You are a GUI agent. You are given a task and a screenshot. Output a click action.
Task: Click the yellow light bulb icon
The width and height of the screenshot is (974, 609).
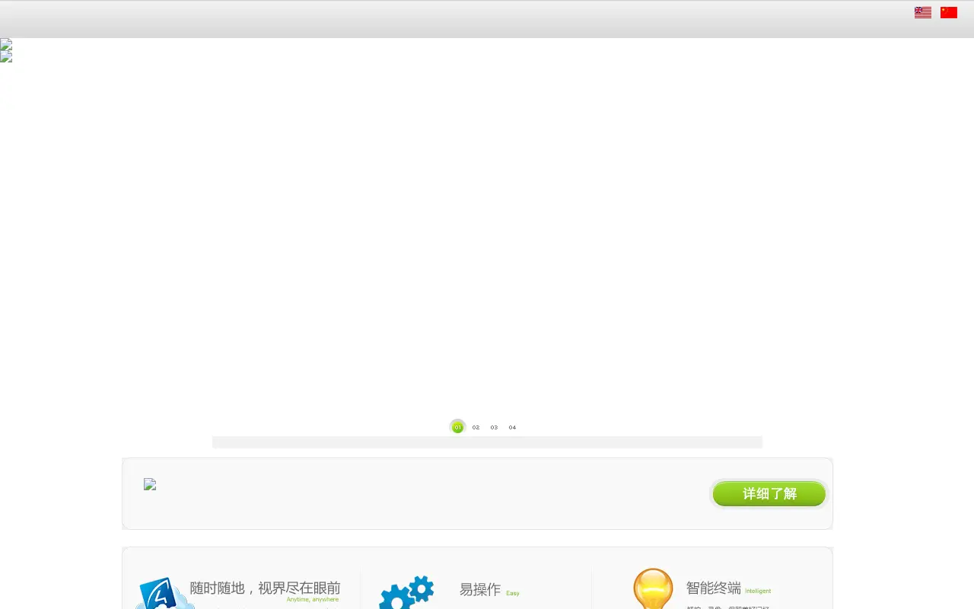click(653, 588)
